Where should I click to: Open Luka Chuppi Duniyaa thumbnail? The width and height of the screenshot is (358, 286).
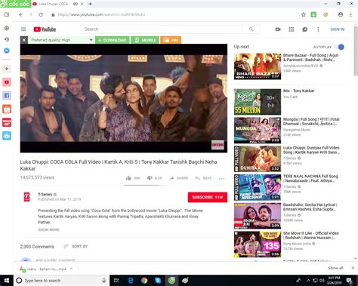point(258,158)
